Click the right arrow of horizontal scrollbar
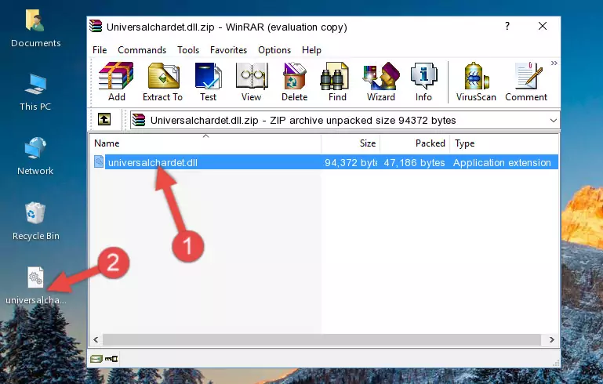This screenshot has width=603, height=384. click(551, 340)
